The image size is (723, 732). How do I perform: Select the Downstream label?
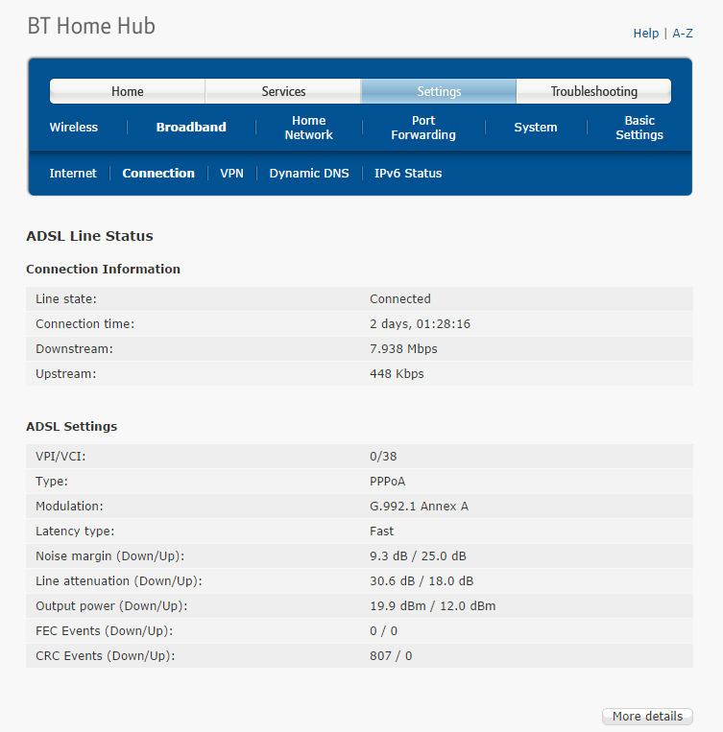pos(74,348)
